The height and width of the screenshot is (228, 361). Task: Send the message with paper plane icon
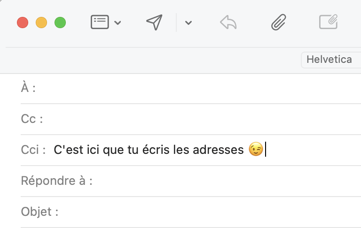point(154,22)
